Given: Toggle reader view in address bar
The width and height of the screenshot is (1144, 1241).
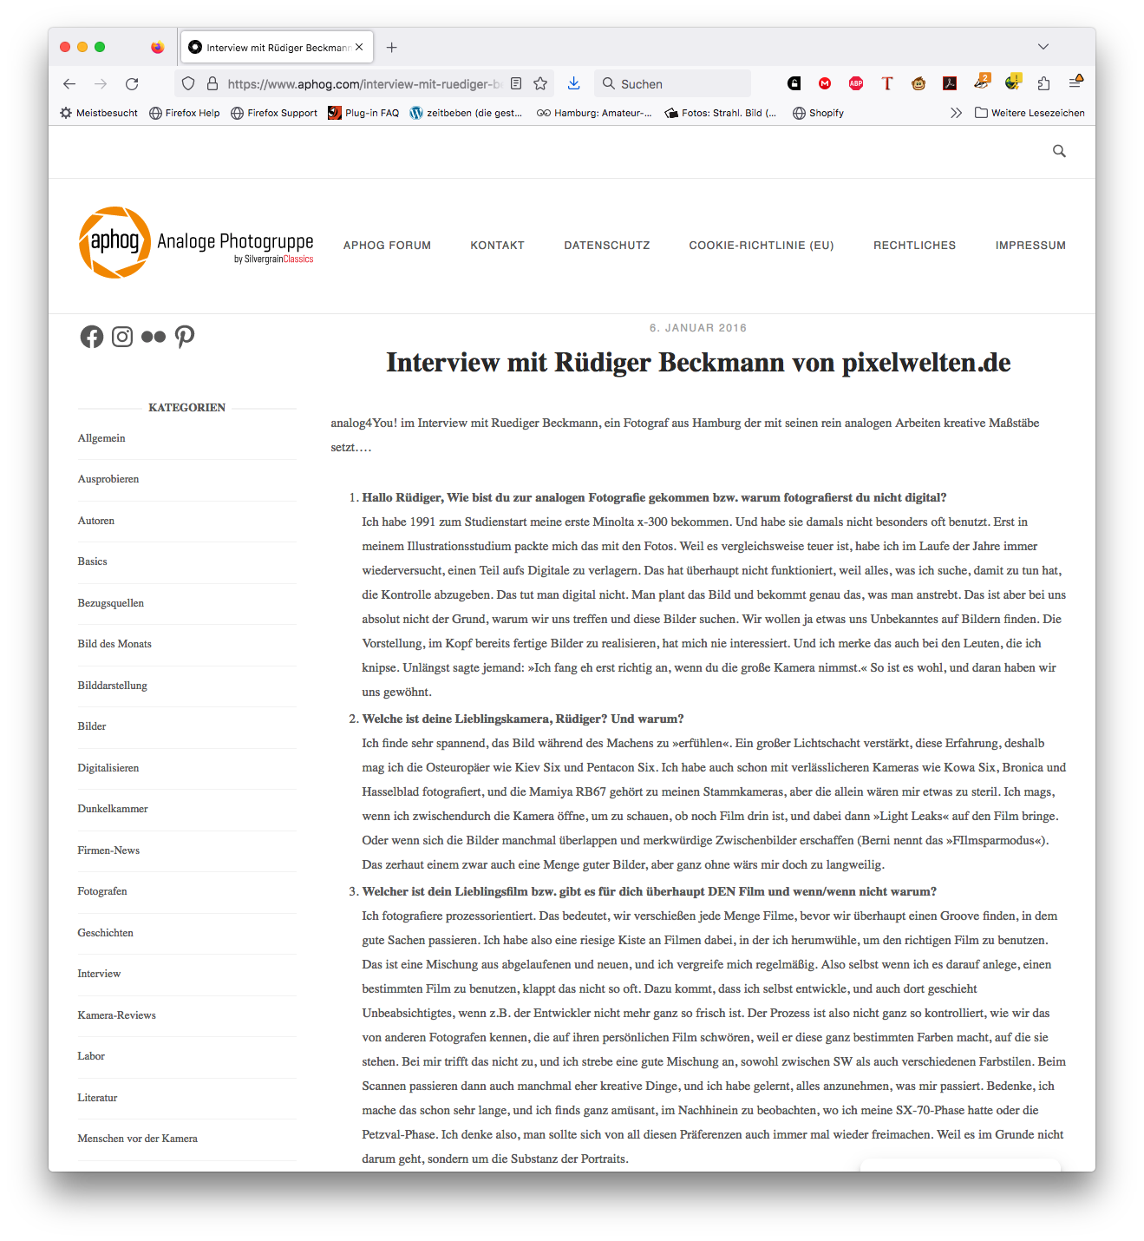Looking at the screenshot, I should [516, 83].
